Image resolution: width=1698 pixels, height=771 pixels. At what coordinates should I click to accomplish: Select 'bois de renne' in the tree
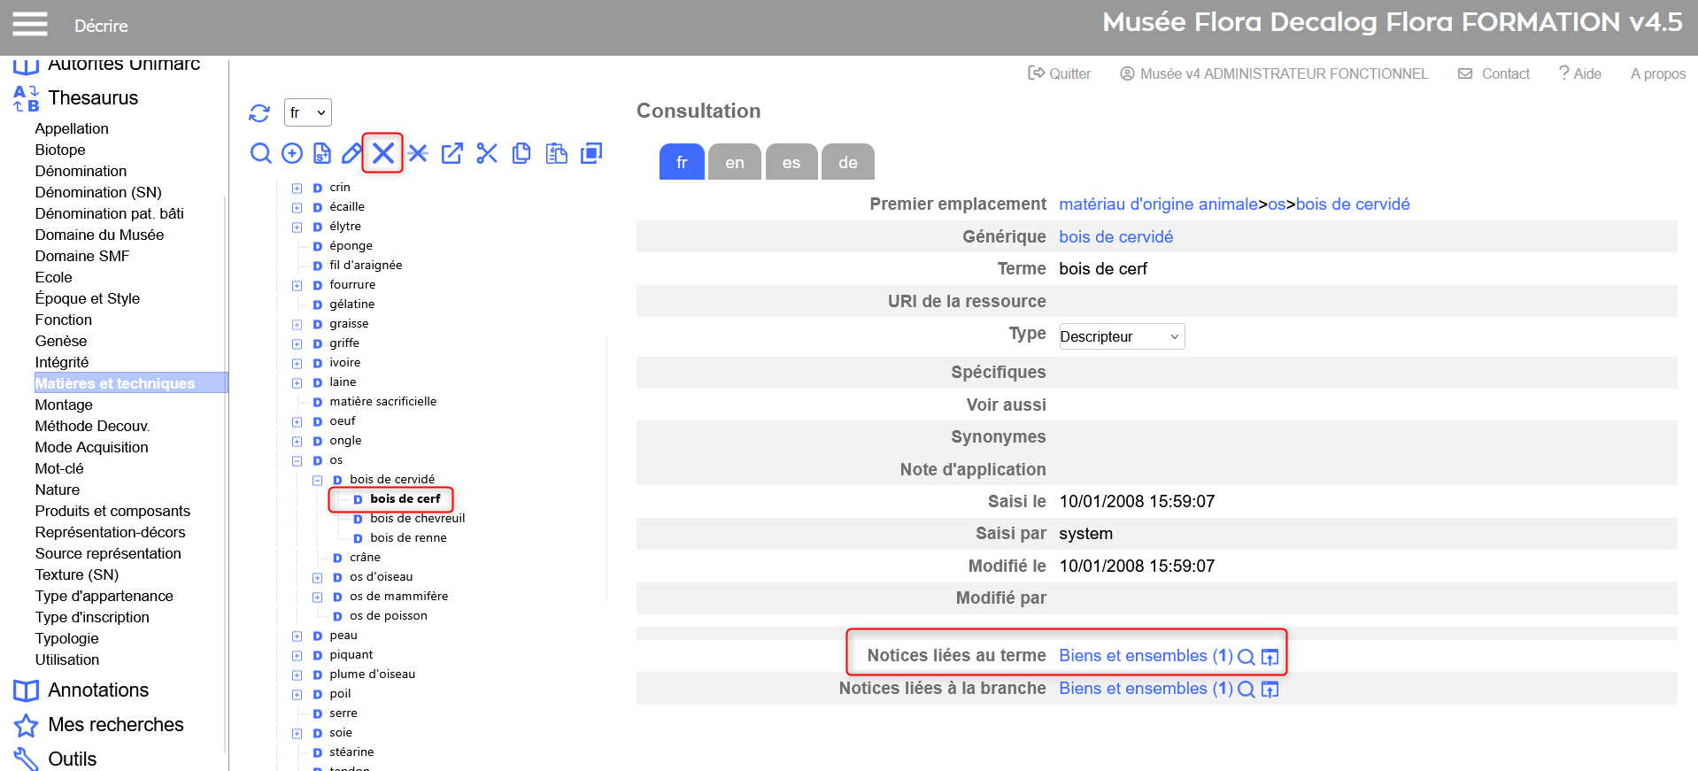tap(408, 538)
